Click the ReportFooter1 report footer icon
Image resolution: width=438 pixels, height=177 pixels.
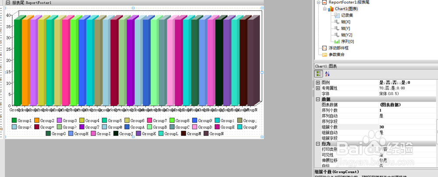point(324,2)
